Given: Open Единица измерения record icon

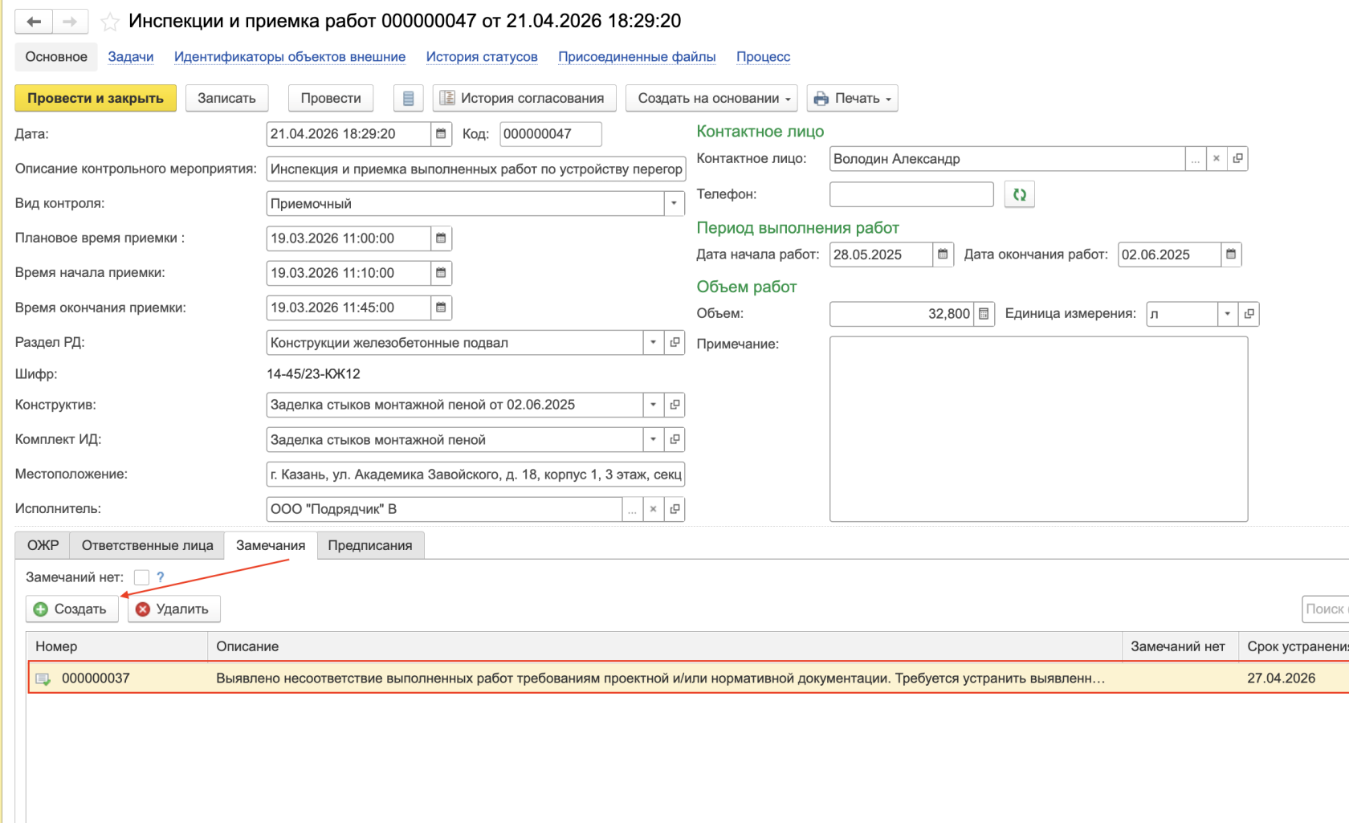Looking at the screenshot, I should coord(1249,314).
